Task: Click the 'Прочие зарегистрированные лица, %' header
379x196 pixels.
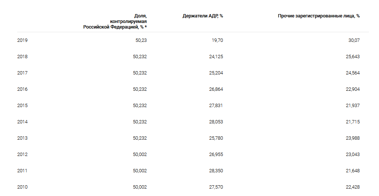Action: [x=318, y=16]
